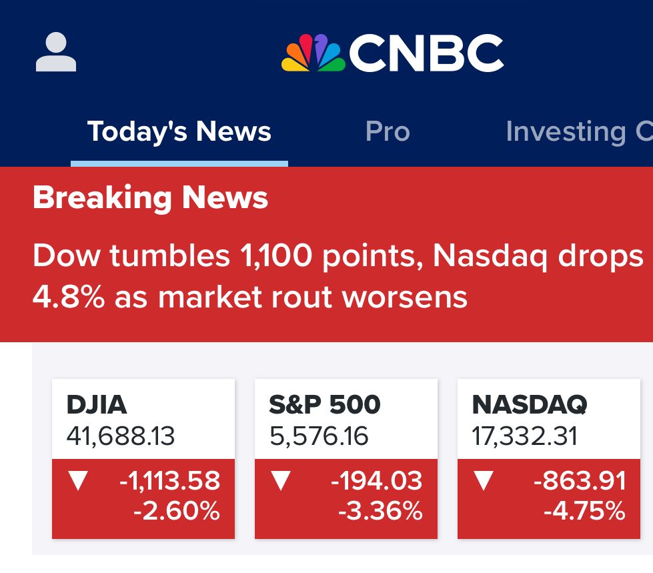Viewport: 653px width, 573px height.
Task: Open the user account profile icon
Action: [56, 53]
